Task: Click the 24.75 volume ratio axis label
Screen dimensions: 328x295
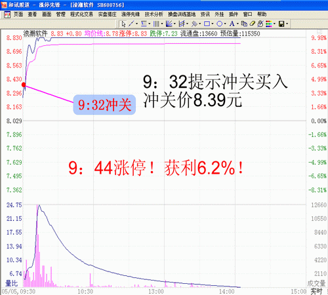Action: 14,205
